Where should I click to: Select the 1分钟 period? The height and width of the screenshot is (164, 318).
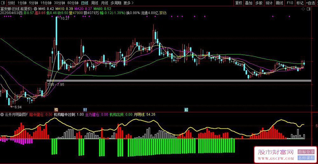(x=22, y=3)
